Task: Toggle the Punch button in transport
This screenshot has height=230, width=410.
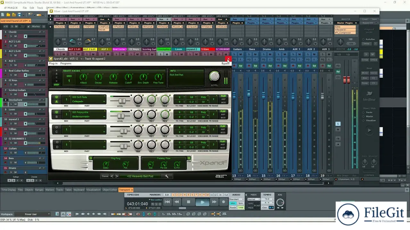Action: [x=233, y=208]
